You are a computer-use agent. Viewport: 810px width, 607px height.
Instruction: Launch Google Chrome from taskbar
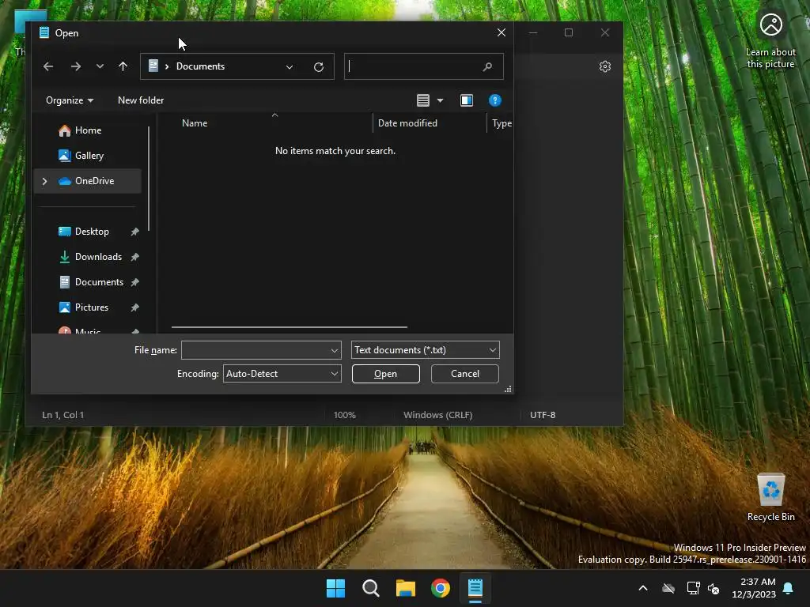point(441,588)
